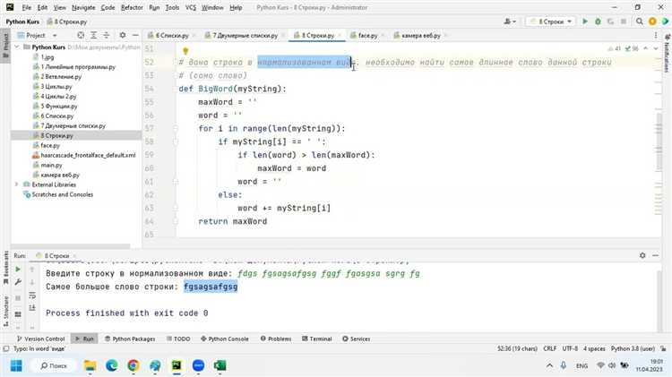Click the green Run button in toolbar
Viewport: 672px width, 377px height.
[x=587, y=21]
